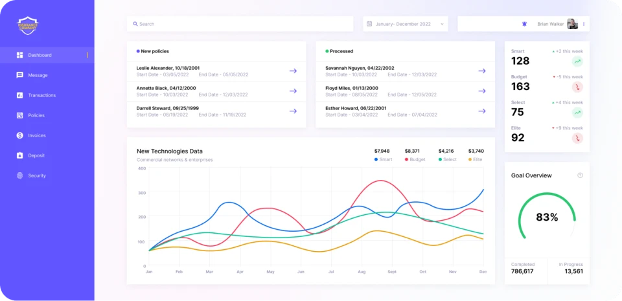Viewport: 622px width, 301px height.
Task: Click the New Technologies Data chart title
Action: pyautogui.click(x=170, y=151)
